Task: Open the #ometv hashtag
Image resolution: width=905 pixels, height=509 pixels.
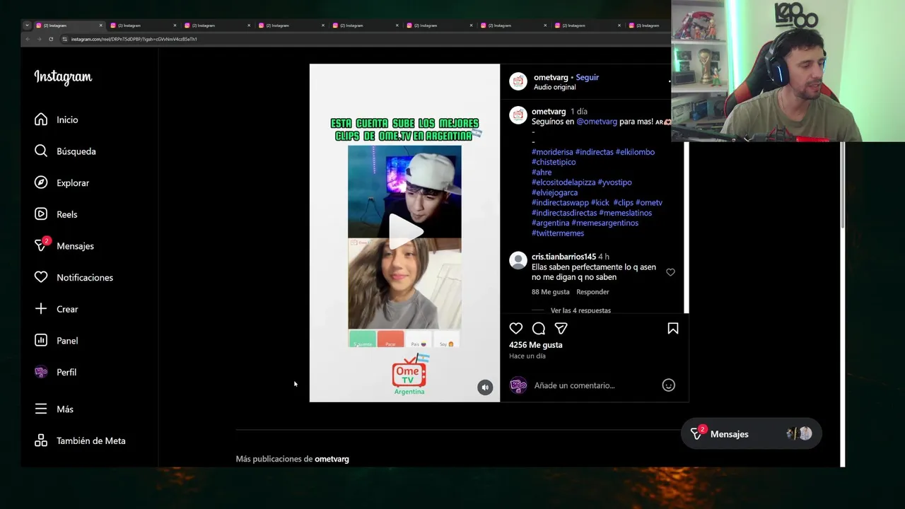Action: [649, 203]
